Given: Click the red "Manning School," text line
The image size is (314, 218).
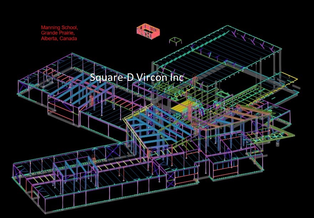Looking at the screenshot, I should point(59,27).
